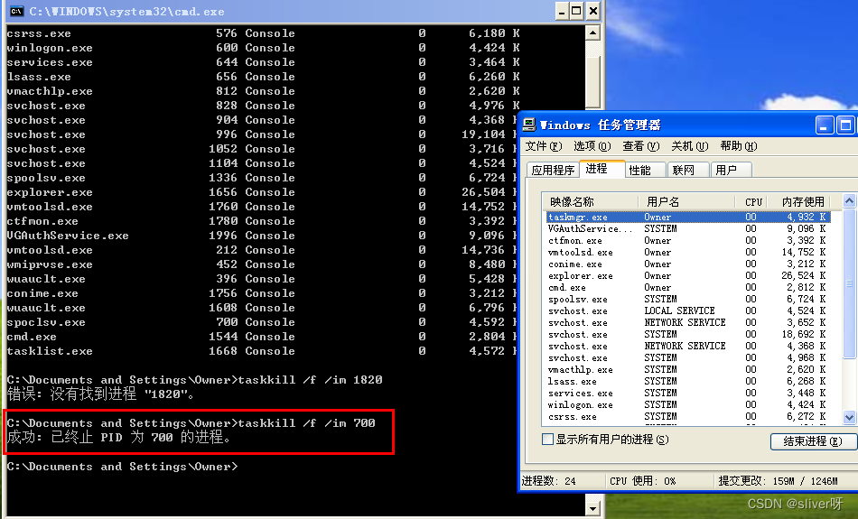The width and height of the screenshot is (858, 519).
Task: Switch to the 用户 tab
Action: (x=731, y=170)
